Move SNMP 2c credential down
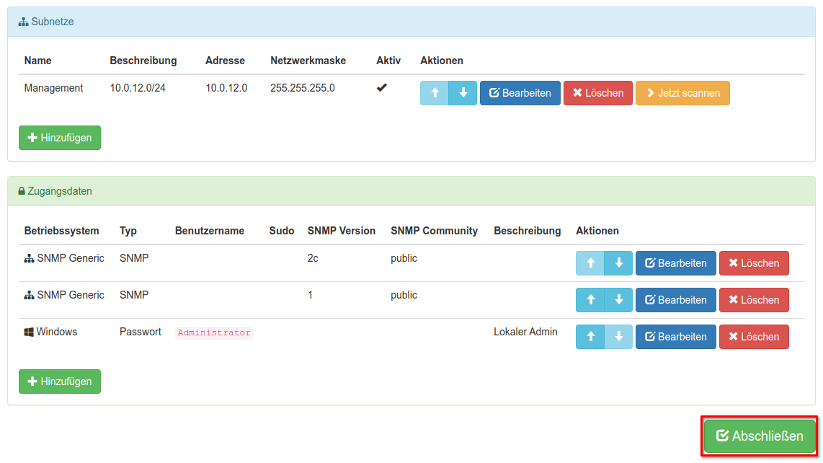The image size is (823, 463). coord(618,263)
